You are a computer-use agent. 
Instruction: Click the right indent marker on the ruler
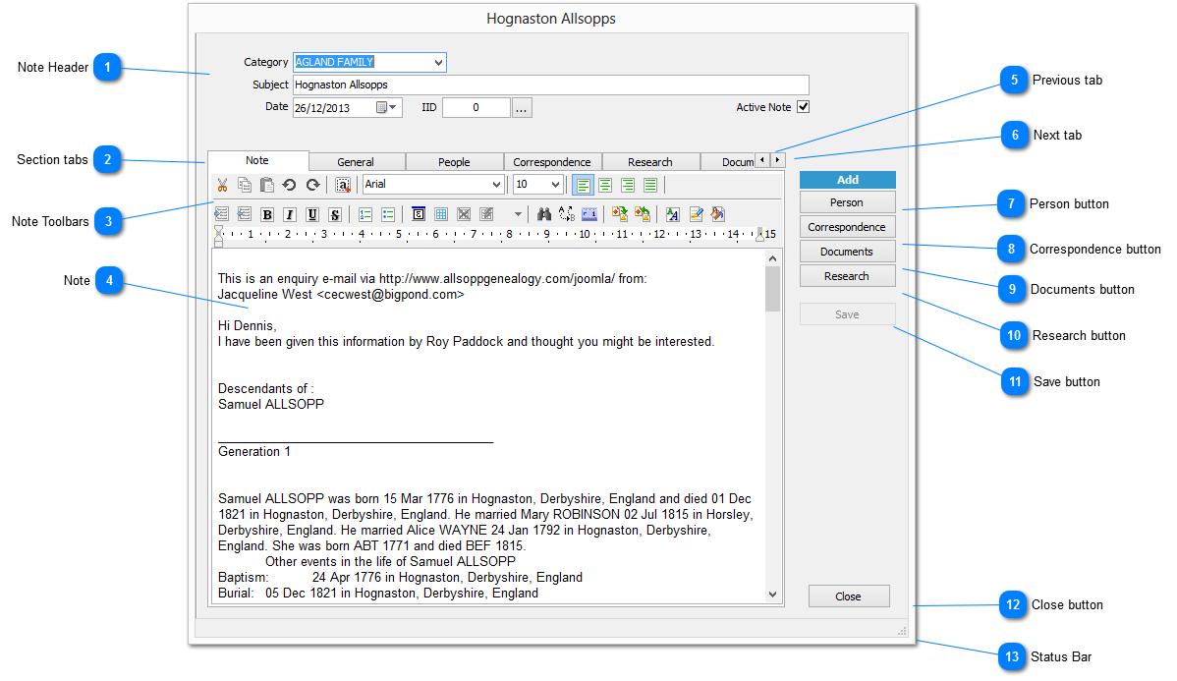click(x=759, y=235)
